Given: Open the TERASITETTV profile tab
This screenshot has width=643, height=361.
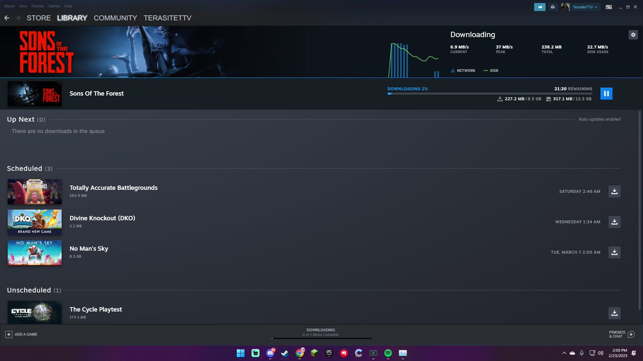Looking at the screenshot, I should point(167,18).
